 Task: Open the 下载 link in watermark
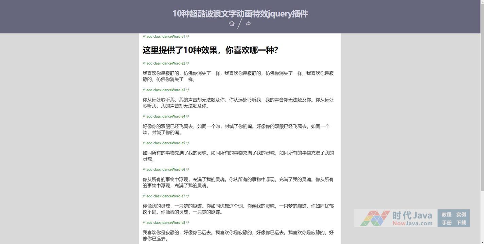pos(461,223)
